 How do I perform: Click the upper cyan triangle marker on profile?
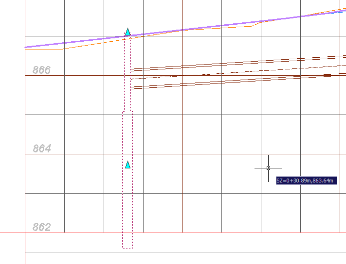coord(127,32)
